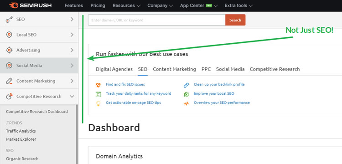
Task: Click the Domain Analytics heading
Action: point(119,156)
